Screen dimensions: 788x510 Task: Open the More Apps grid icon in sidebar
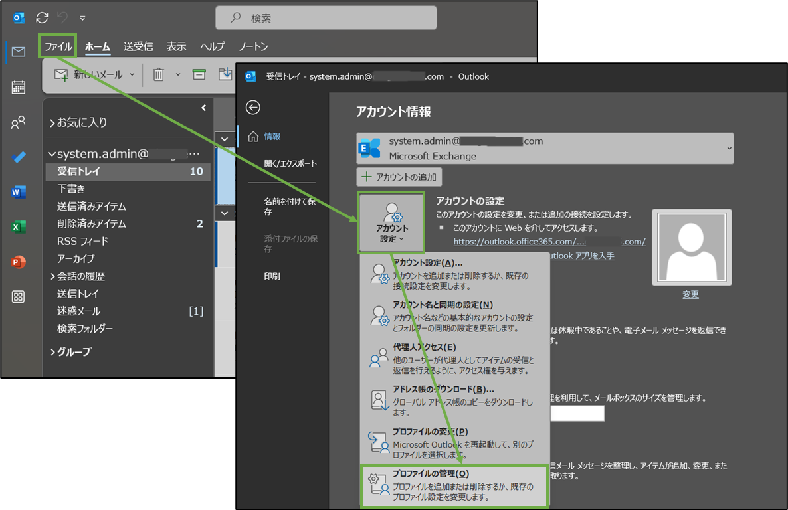point(19,297)
